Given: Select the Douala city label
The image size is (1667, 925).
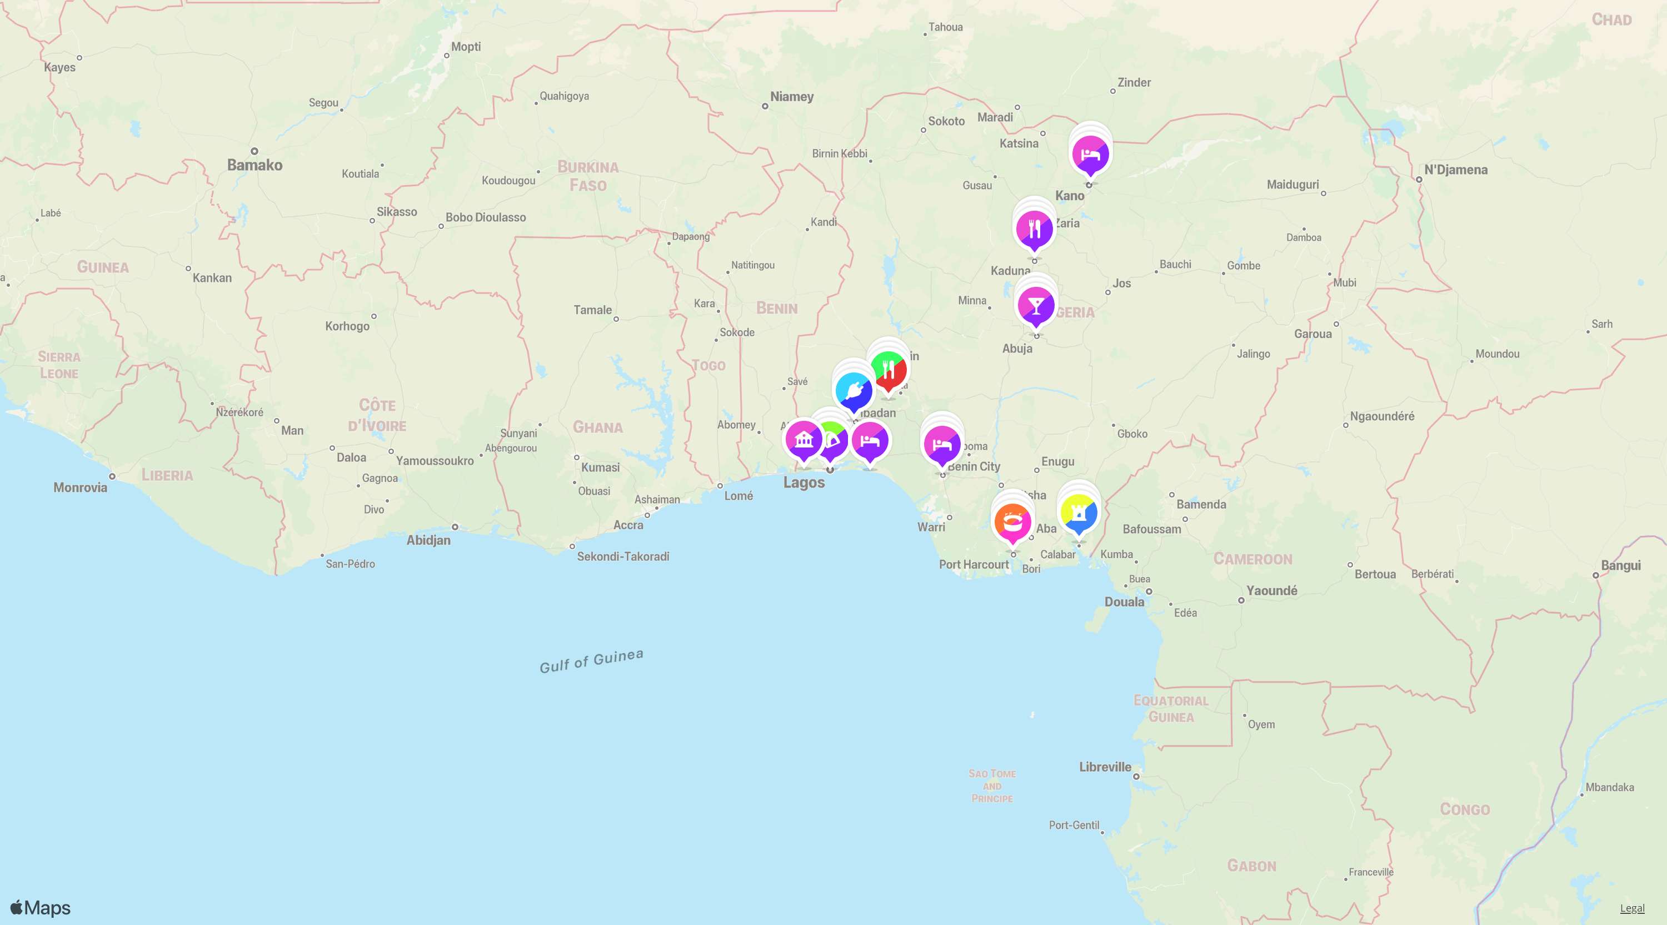Looking at the screenshot, I should (x=1124, y=602).
